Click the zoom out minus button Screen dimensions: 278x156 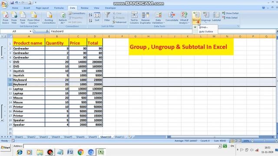(x=253, y=141)
